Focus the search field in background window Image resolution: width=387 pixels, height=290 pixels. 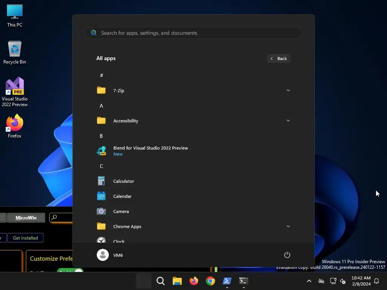61,217
